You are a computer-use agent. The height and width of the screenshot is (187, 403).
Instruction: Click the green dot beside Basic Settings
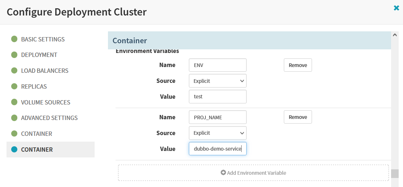[x=14, y=39]
